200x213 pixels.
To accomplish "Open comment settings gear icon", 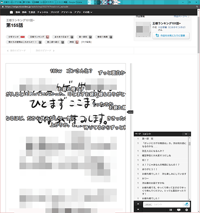I will click(186, 210).
